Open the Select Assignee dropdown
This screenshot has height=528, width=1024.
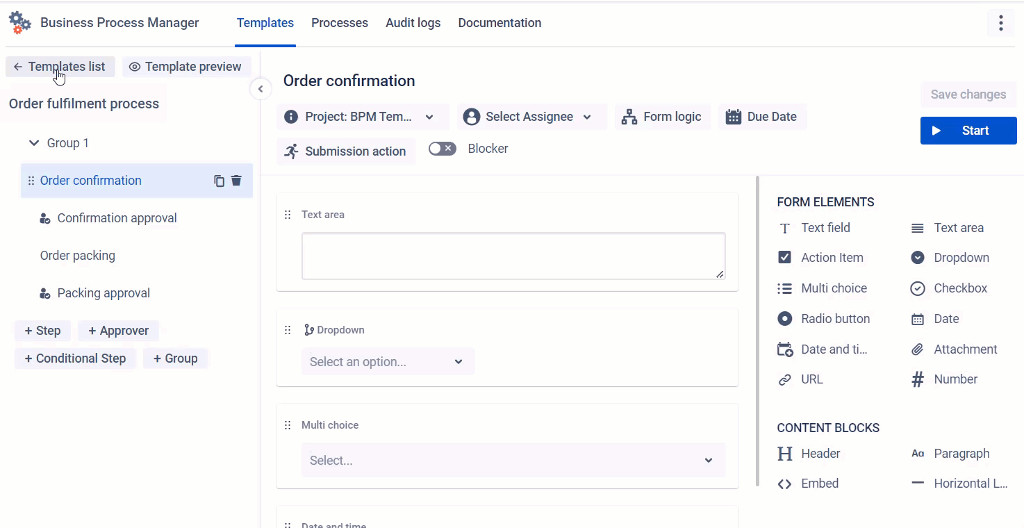[x=531, y=116]
